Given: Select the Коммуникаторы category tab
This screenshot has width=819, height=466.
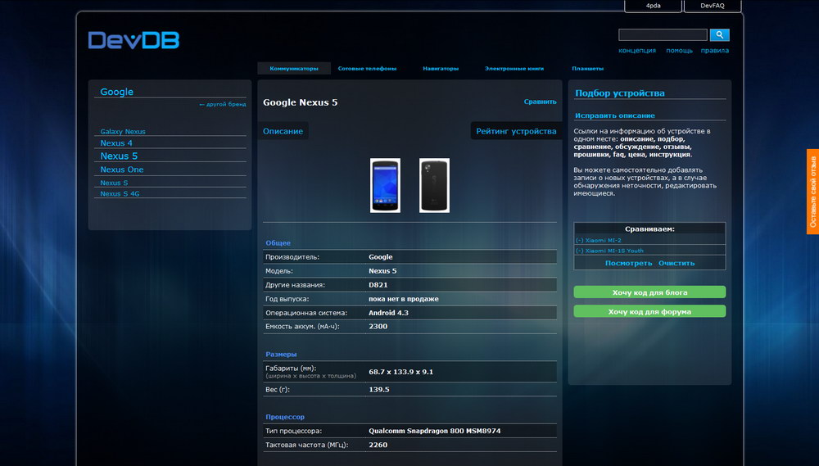Looking at the screenshot, I should tap(294, 69).
